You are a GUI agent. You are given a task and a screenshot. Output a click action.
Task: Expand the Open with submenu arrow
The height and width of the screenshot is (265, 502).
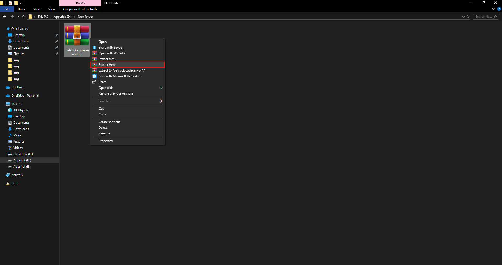[161, 88]
